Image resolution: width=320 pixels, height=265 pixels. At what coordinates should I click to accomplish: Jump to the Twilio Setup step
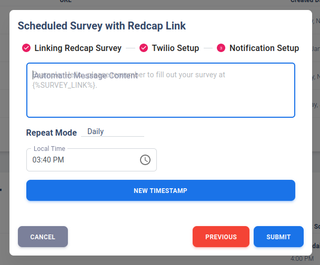pos(175,48)
